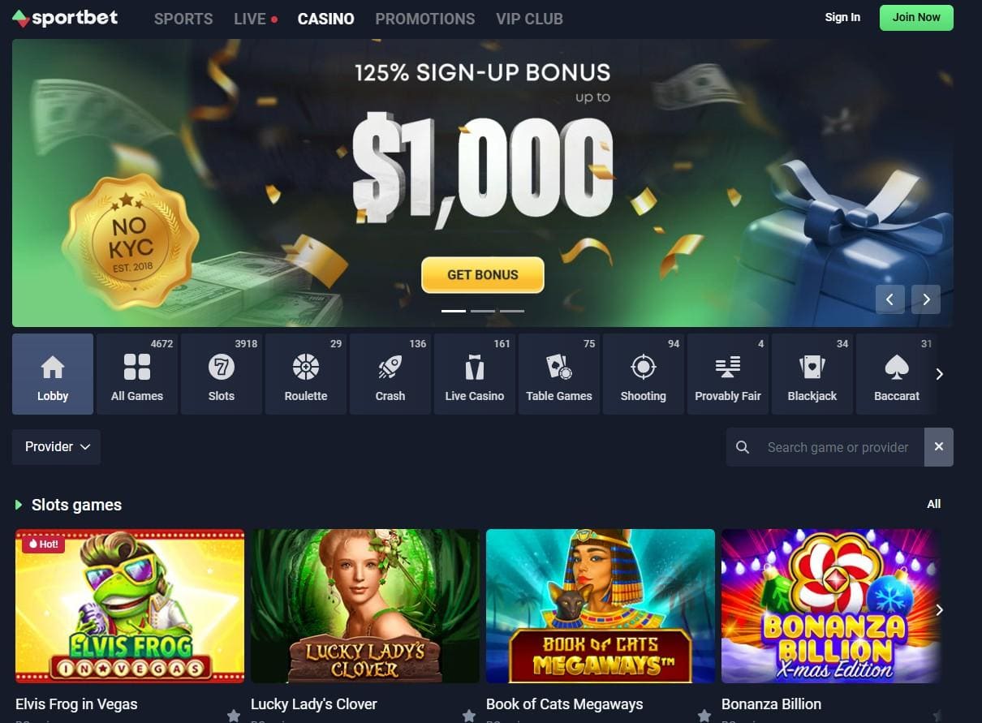Click the Join Now button

[x=916, y=17]
